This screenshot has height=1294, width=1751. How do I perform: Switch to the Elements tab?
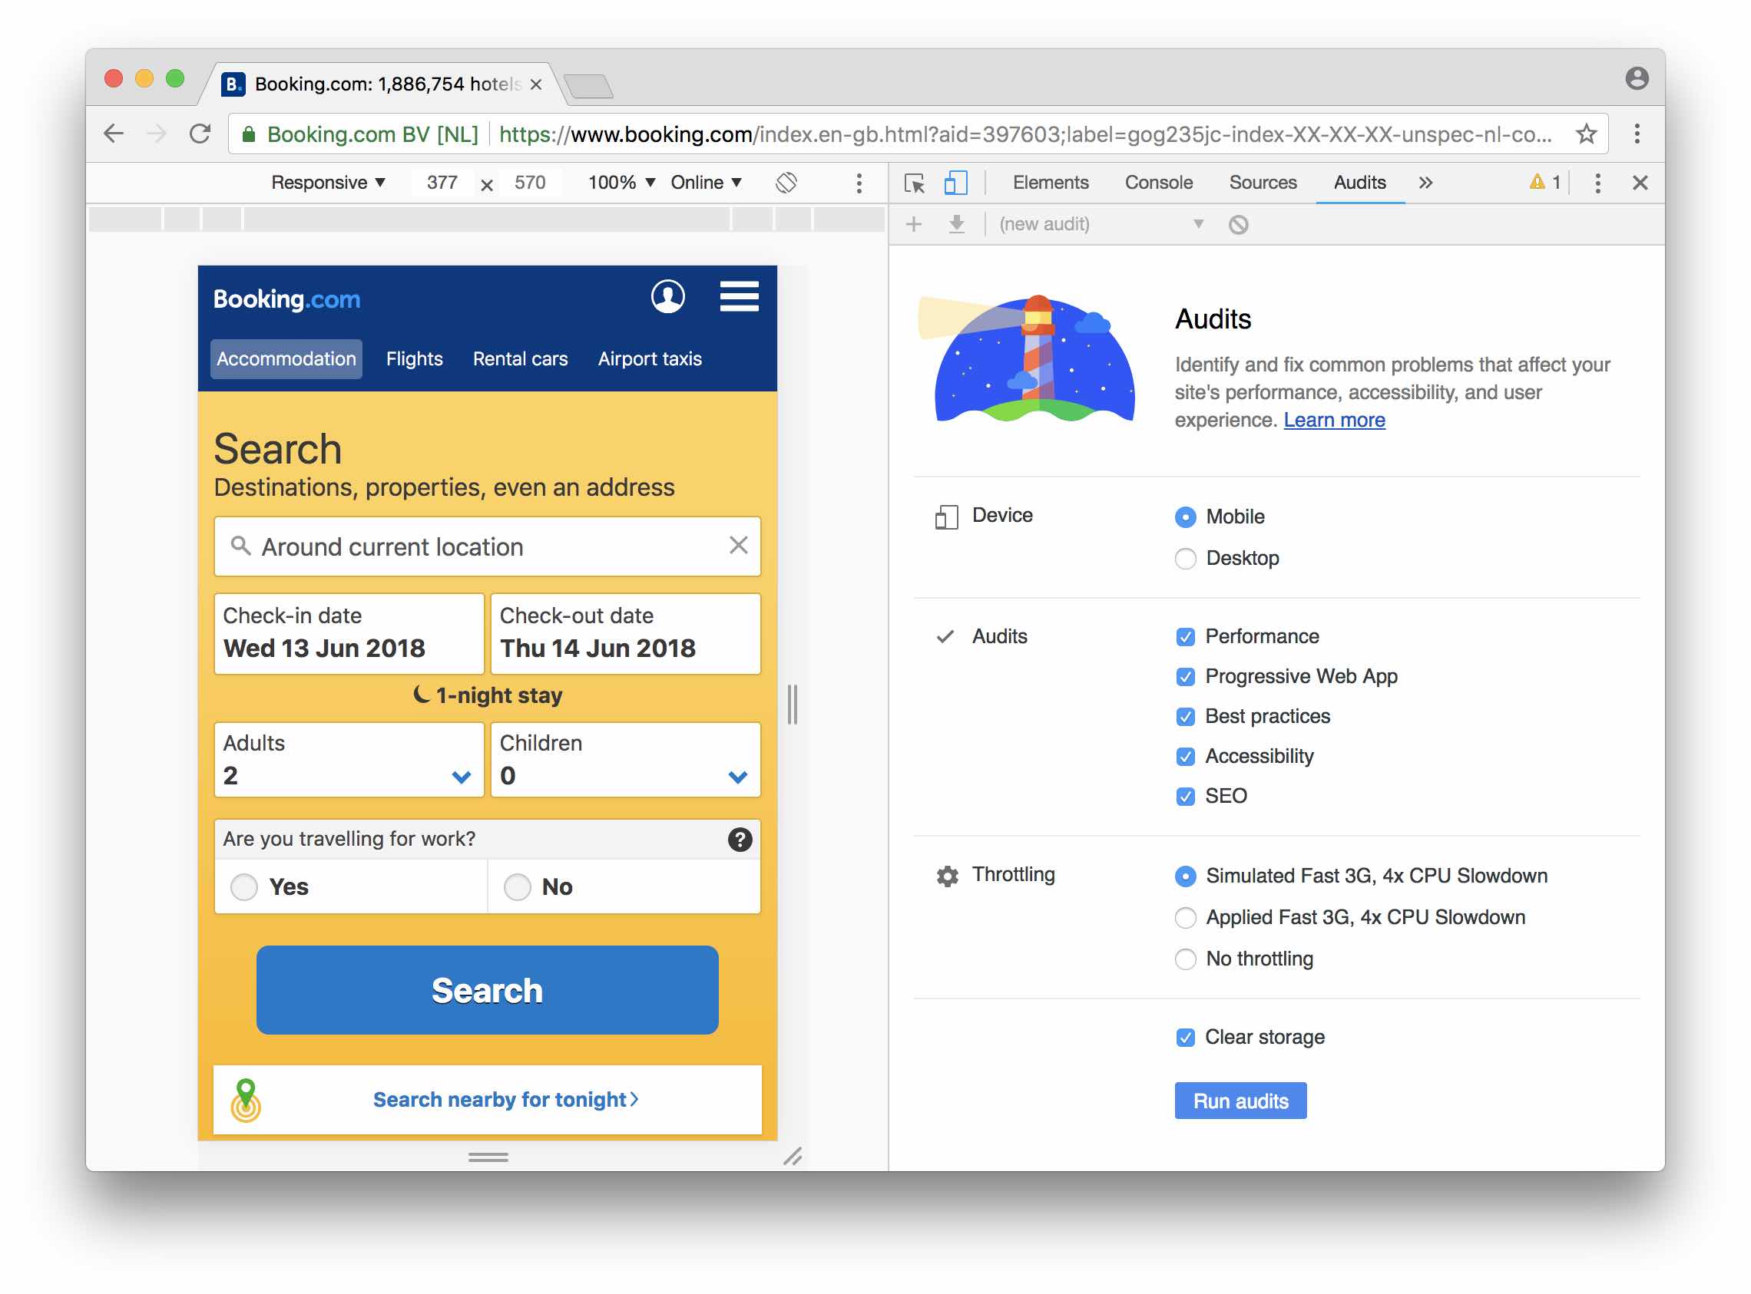1051,183
